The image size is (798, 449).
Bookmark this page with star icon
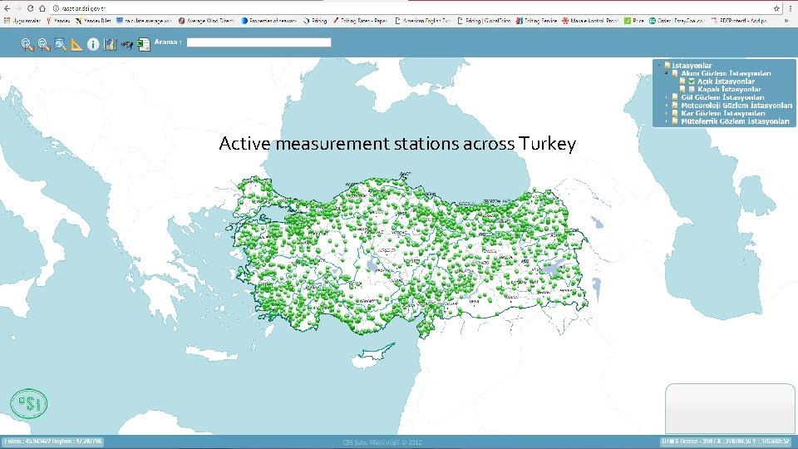coord(776,8)
